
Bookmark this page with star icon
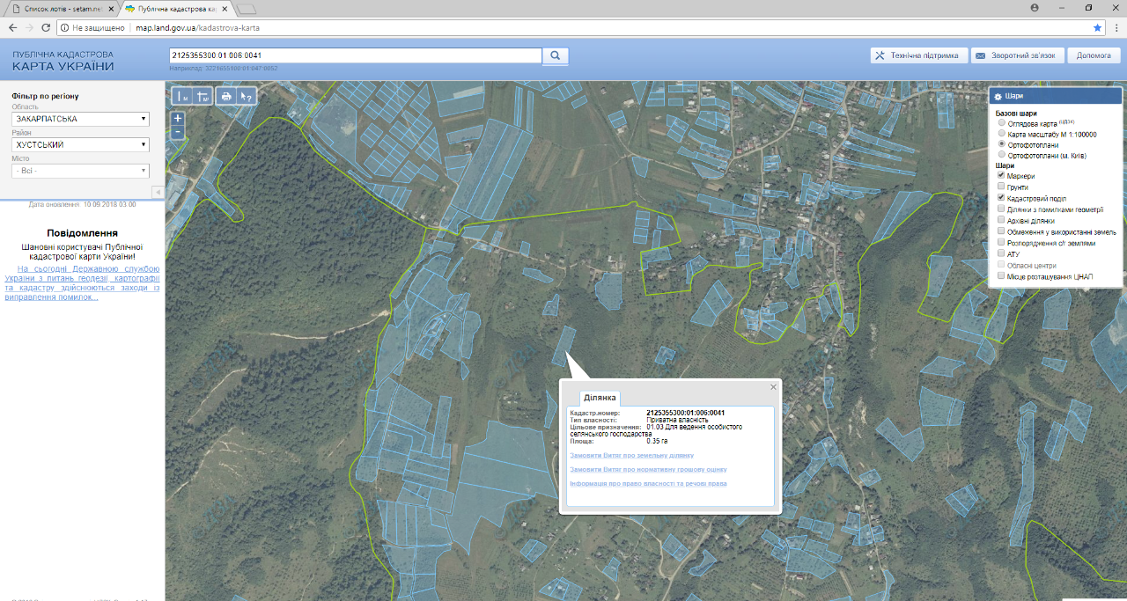(x=1097, y=28)
